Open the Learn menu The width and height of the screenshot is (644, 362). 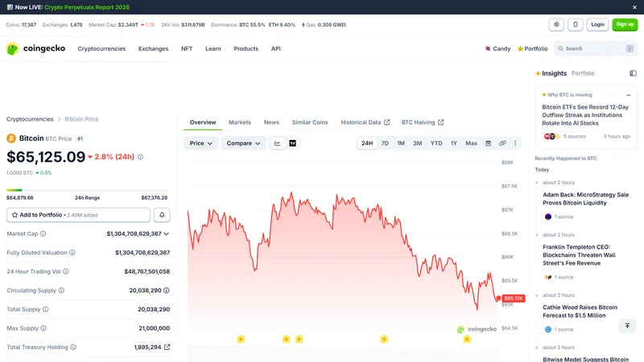coord(213,48)
